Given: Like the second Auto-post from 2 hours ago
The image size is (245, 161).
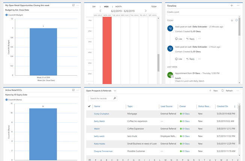Looking at the screenshot, I should [179, 59].
